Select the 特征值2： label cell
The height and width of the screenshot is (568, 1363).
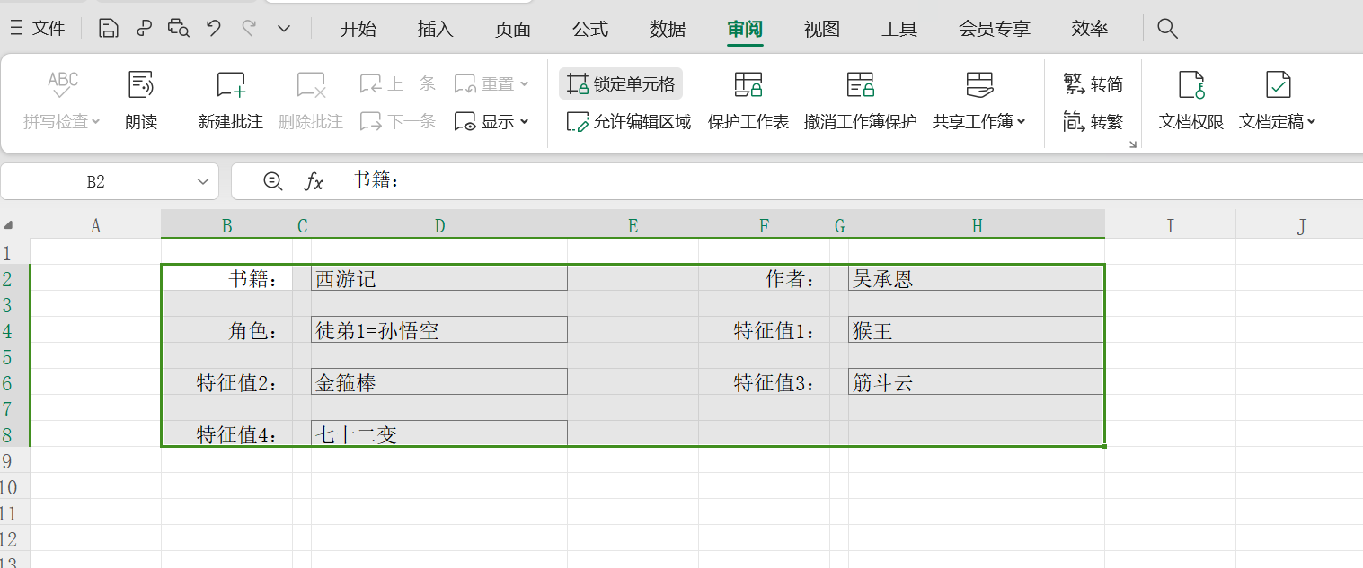point(227,383)
